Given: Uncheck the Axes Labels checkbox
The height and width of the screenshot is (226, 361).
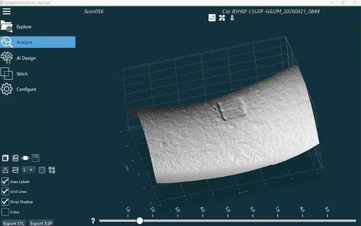Looking at the screenshot, I should click(x=5, y=182).
